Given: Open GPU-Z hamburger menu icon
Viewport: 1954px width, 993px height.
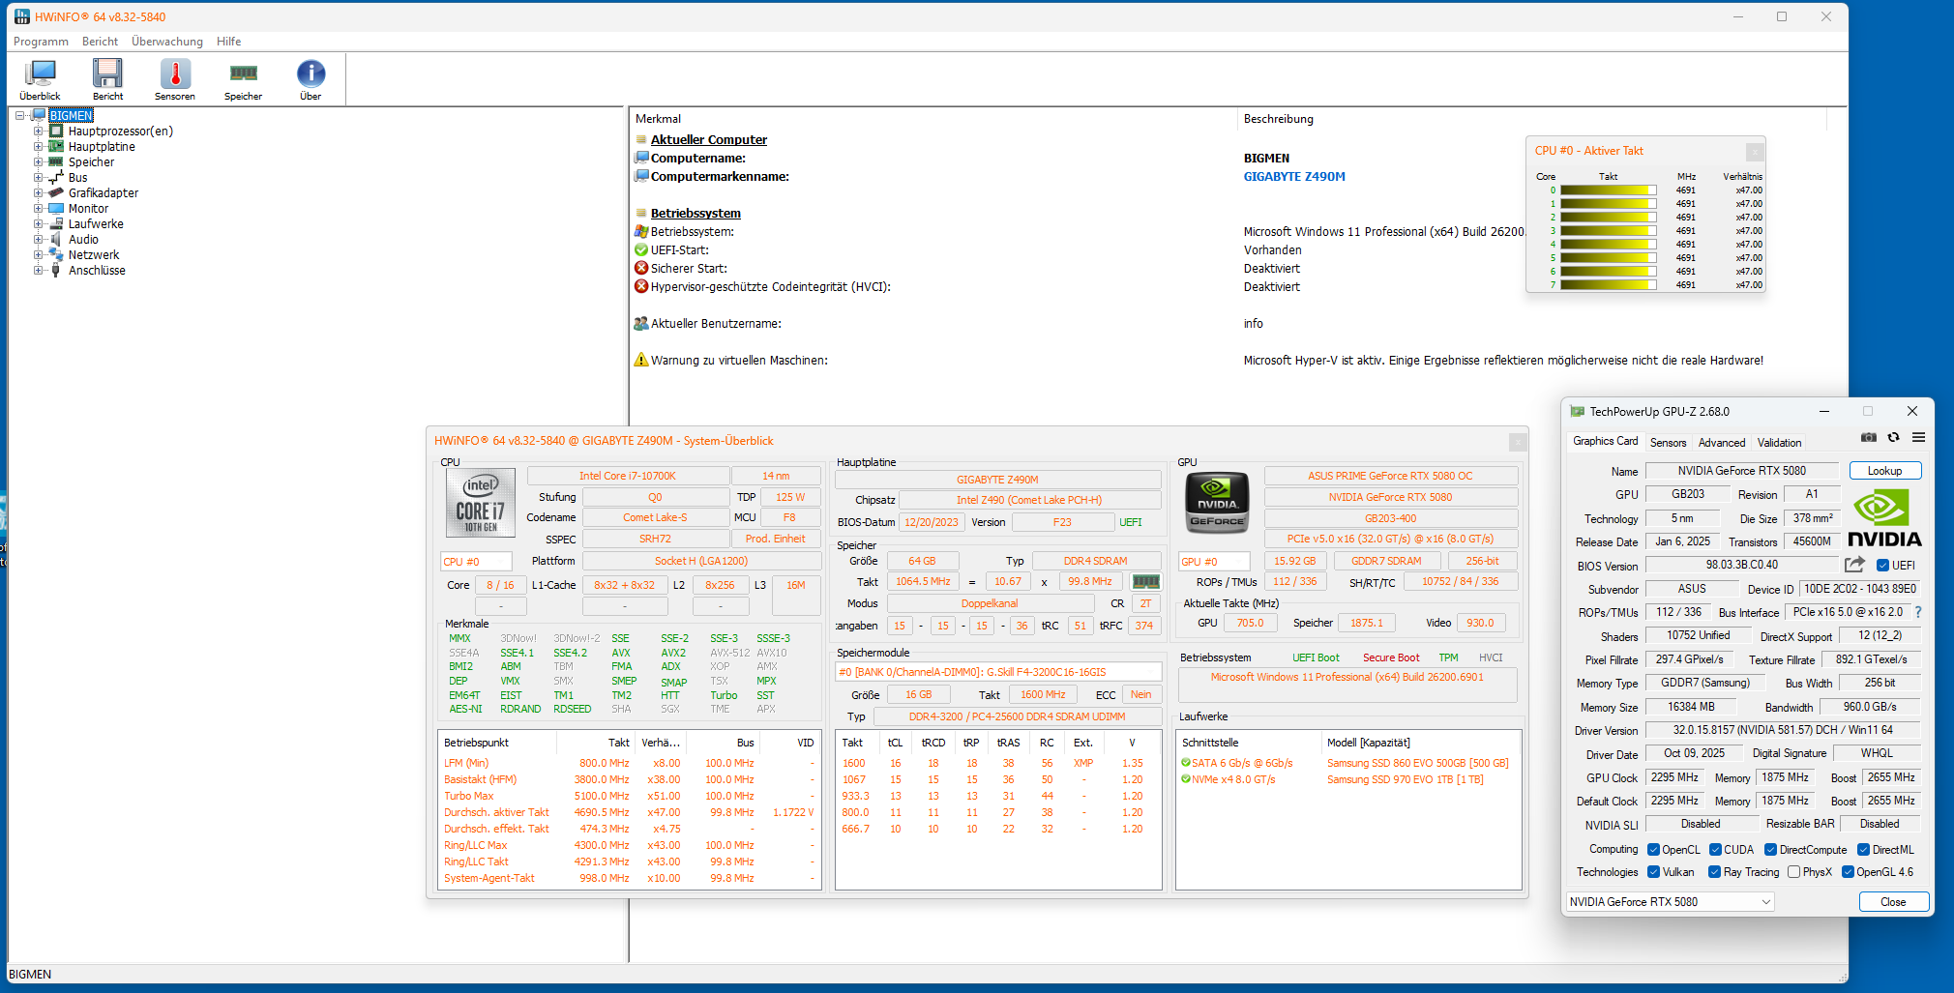Looking at the screenshot, I should (1919, 438).
